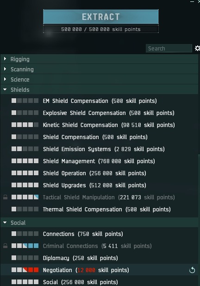This screenshot has width=200, height=286.
Task: Click the Criminal Connections lock icon
Action: click(x=5, y=246)
